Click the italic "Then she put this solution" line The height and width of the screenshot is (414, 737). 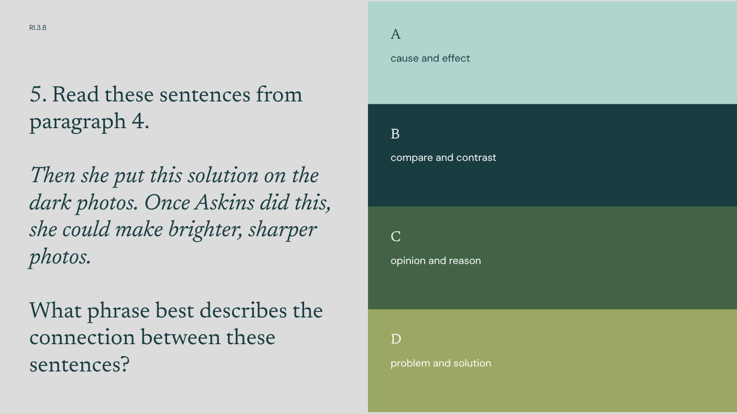(174, 176)
